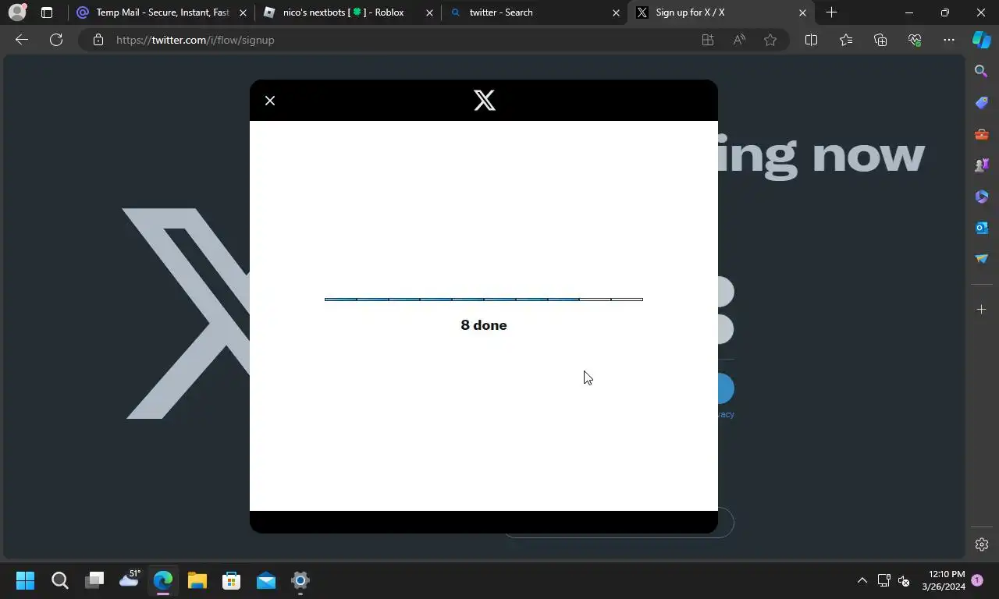The height and width of the screenshot is (599, 999).
Task: Open a new browser tab
Action: pos(831,12)
